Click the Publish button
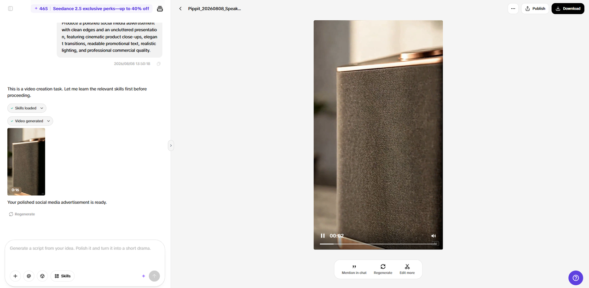The height and width of the screenshot is (288, 589). click(x=535, y=8)
